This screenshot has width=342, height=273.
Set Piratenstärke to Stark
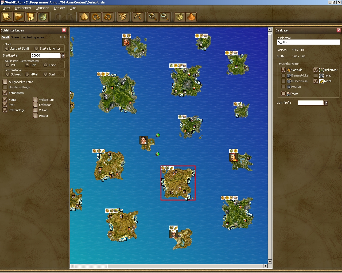[x=46, y=74]
